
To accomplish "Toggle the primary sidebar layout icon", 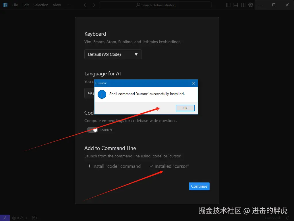I will coord(228,5).
